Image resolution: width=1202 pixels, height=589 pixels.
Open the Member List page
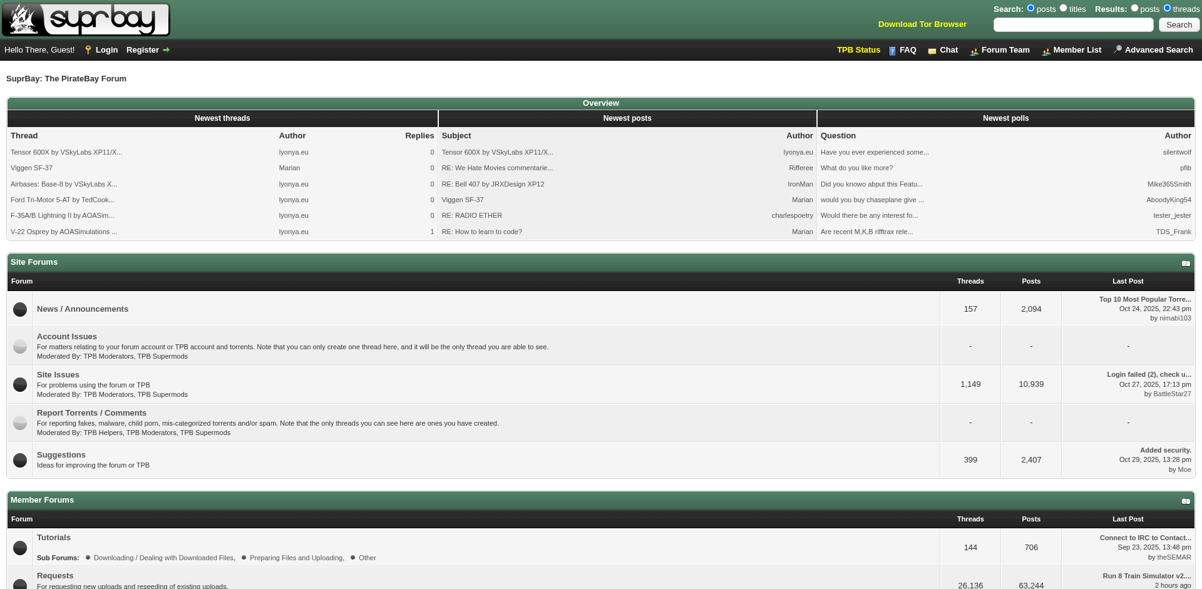[1077, 50]
